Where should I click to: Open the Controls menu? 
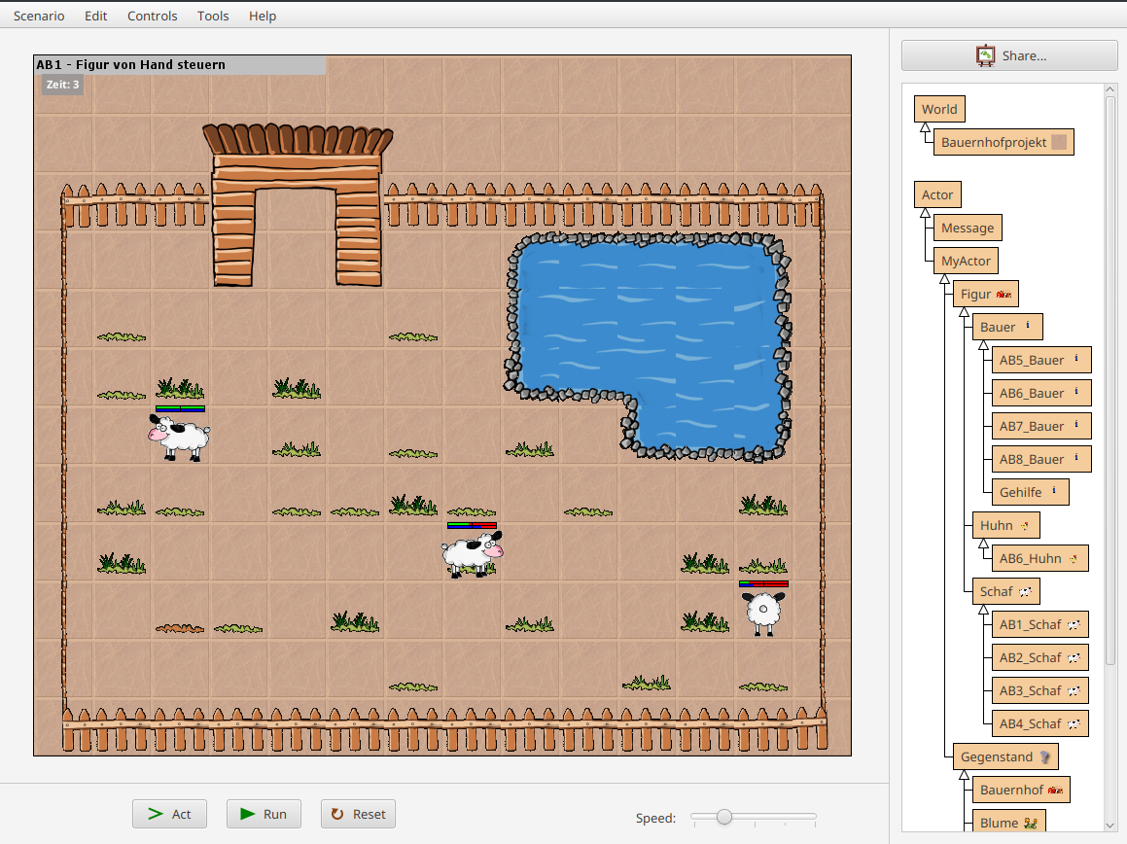coord(153,16)
